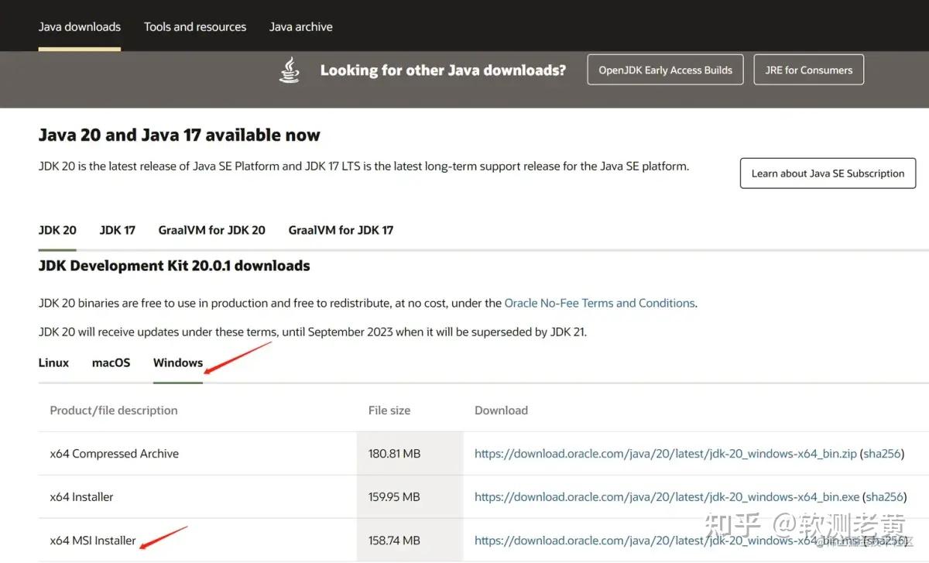Image resolution: width=929 pixels, height=563 pixels.
Task: Download the jdk-20_windows-x64_bin.exe link
Action: coord(667,497)
